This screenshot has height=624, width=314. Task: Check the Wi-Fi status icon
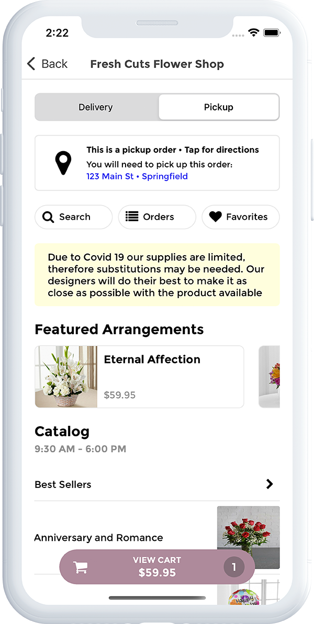pos(254,32)
